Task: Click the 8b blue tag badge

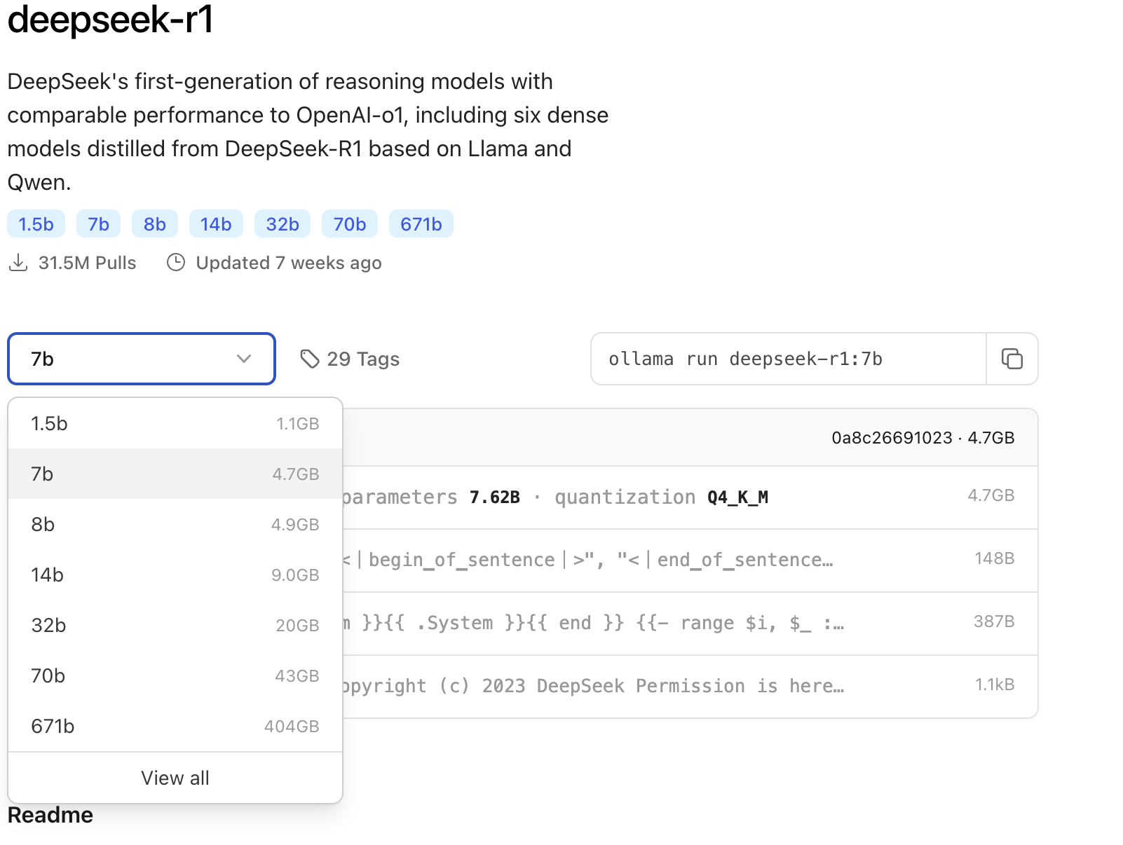Action: click(x=155, y=224)
